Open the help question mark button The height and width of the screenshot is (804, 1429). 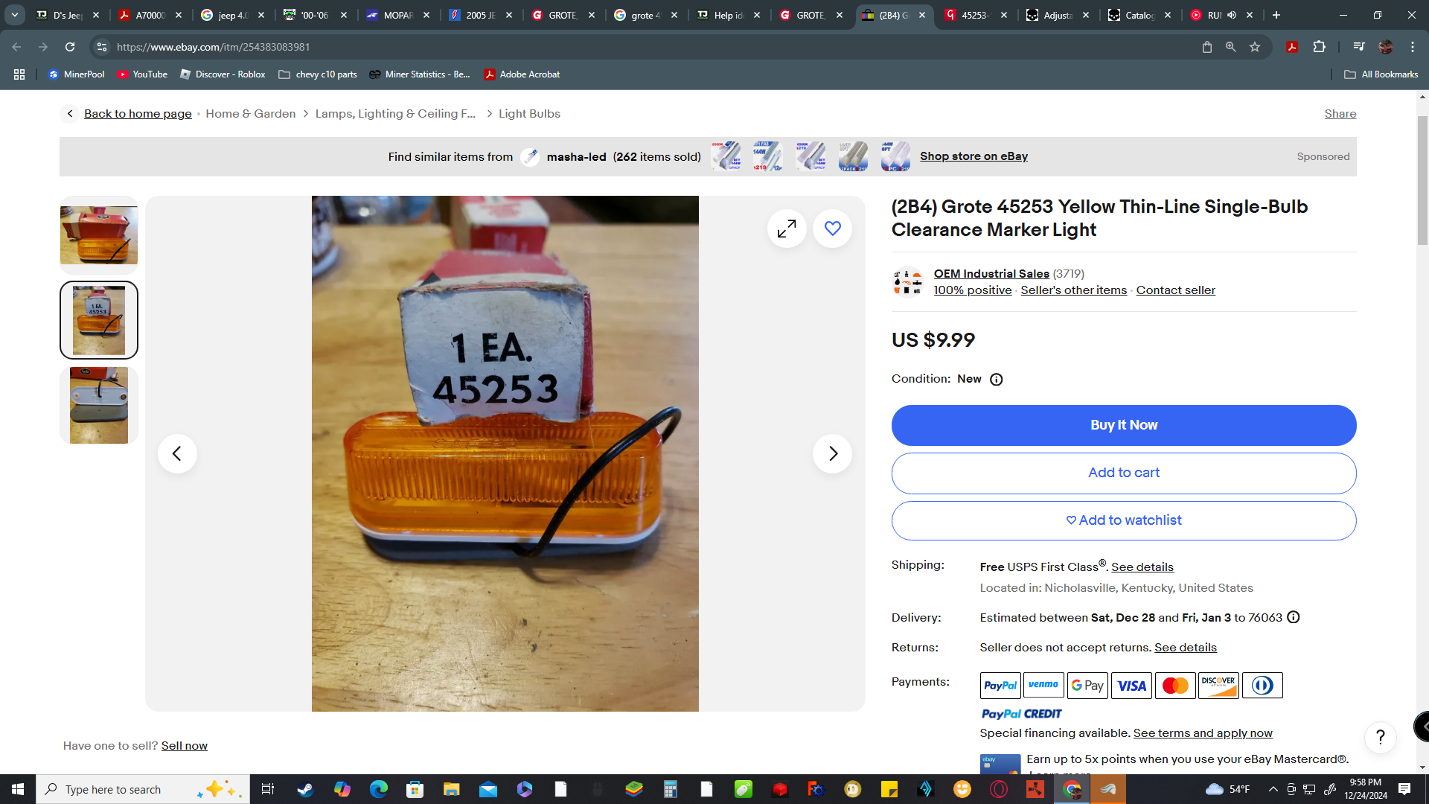coord(1380,737)
